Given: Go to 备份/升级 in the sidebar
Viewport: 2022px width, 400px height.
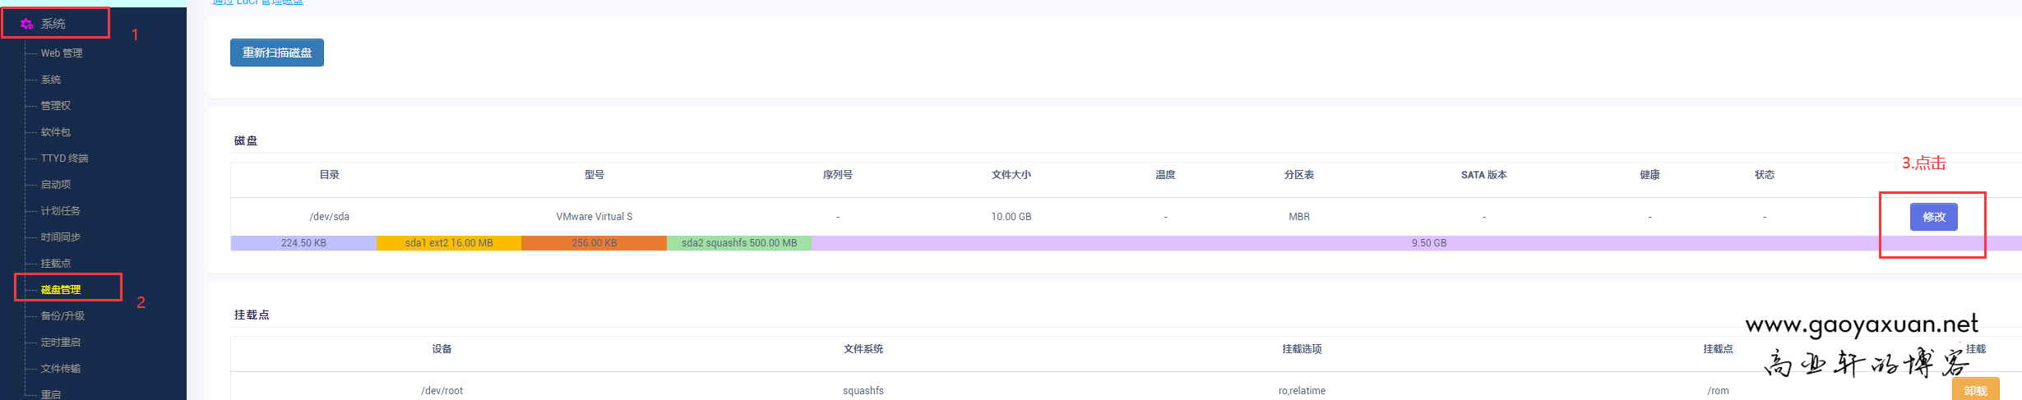Looking at the screenshot, I should coord(62,316).
